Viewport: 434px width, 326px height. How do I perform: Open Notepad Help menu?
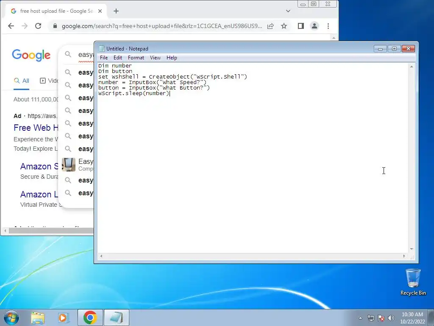click(x=172, y=58)
